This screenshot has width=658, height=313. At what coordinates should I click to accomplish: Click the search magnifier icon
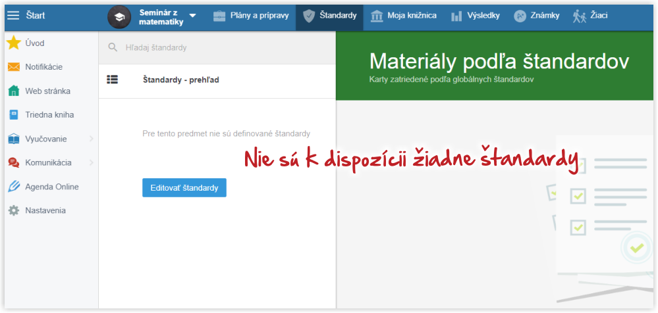pyautogui.click(x=113, y=47)
